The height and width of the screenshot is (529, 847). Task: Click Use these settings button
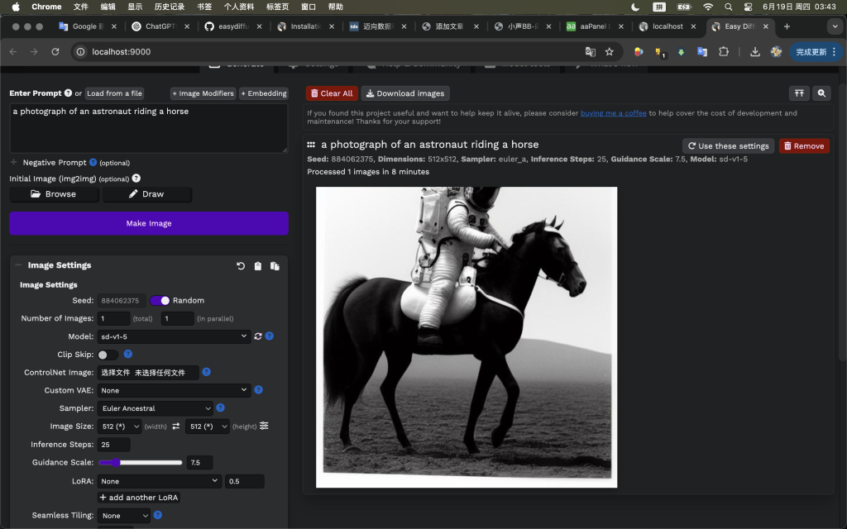pos(728,145)
